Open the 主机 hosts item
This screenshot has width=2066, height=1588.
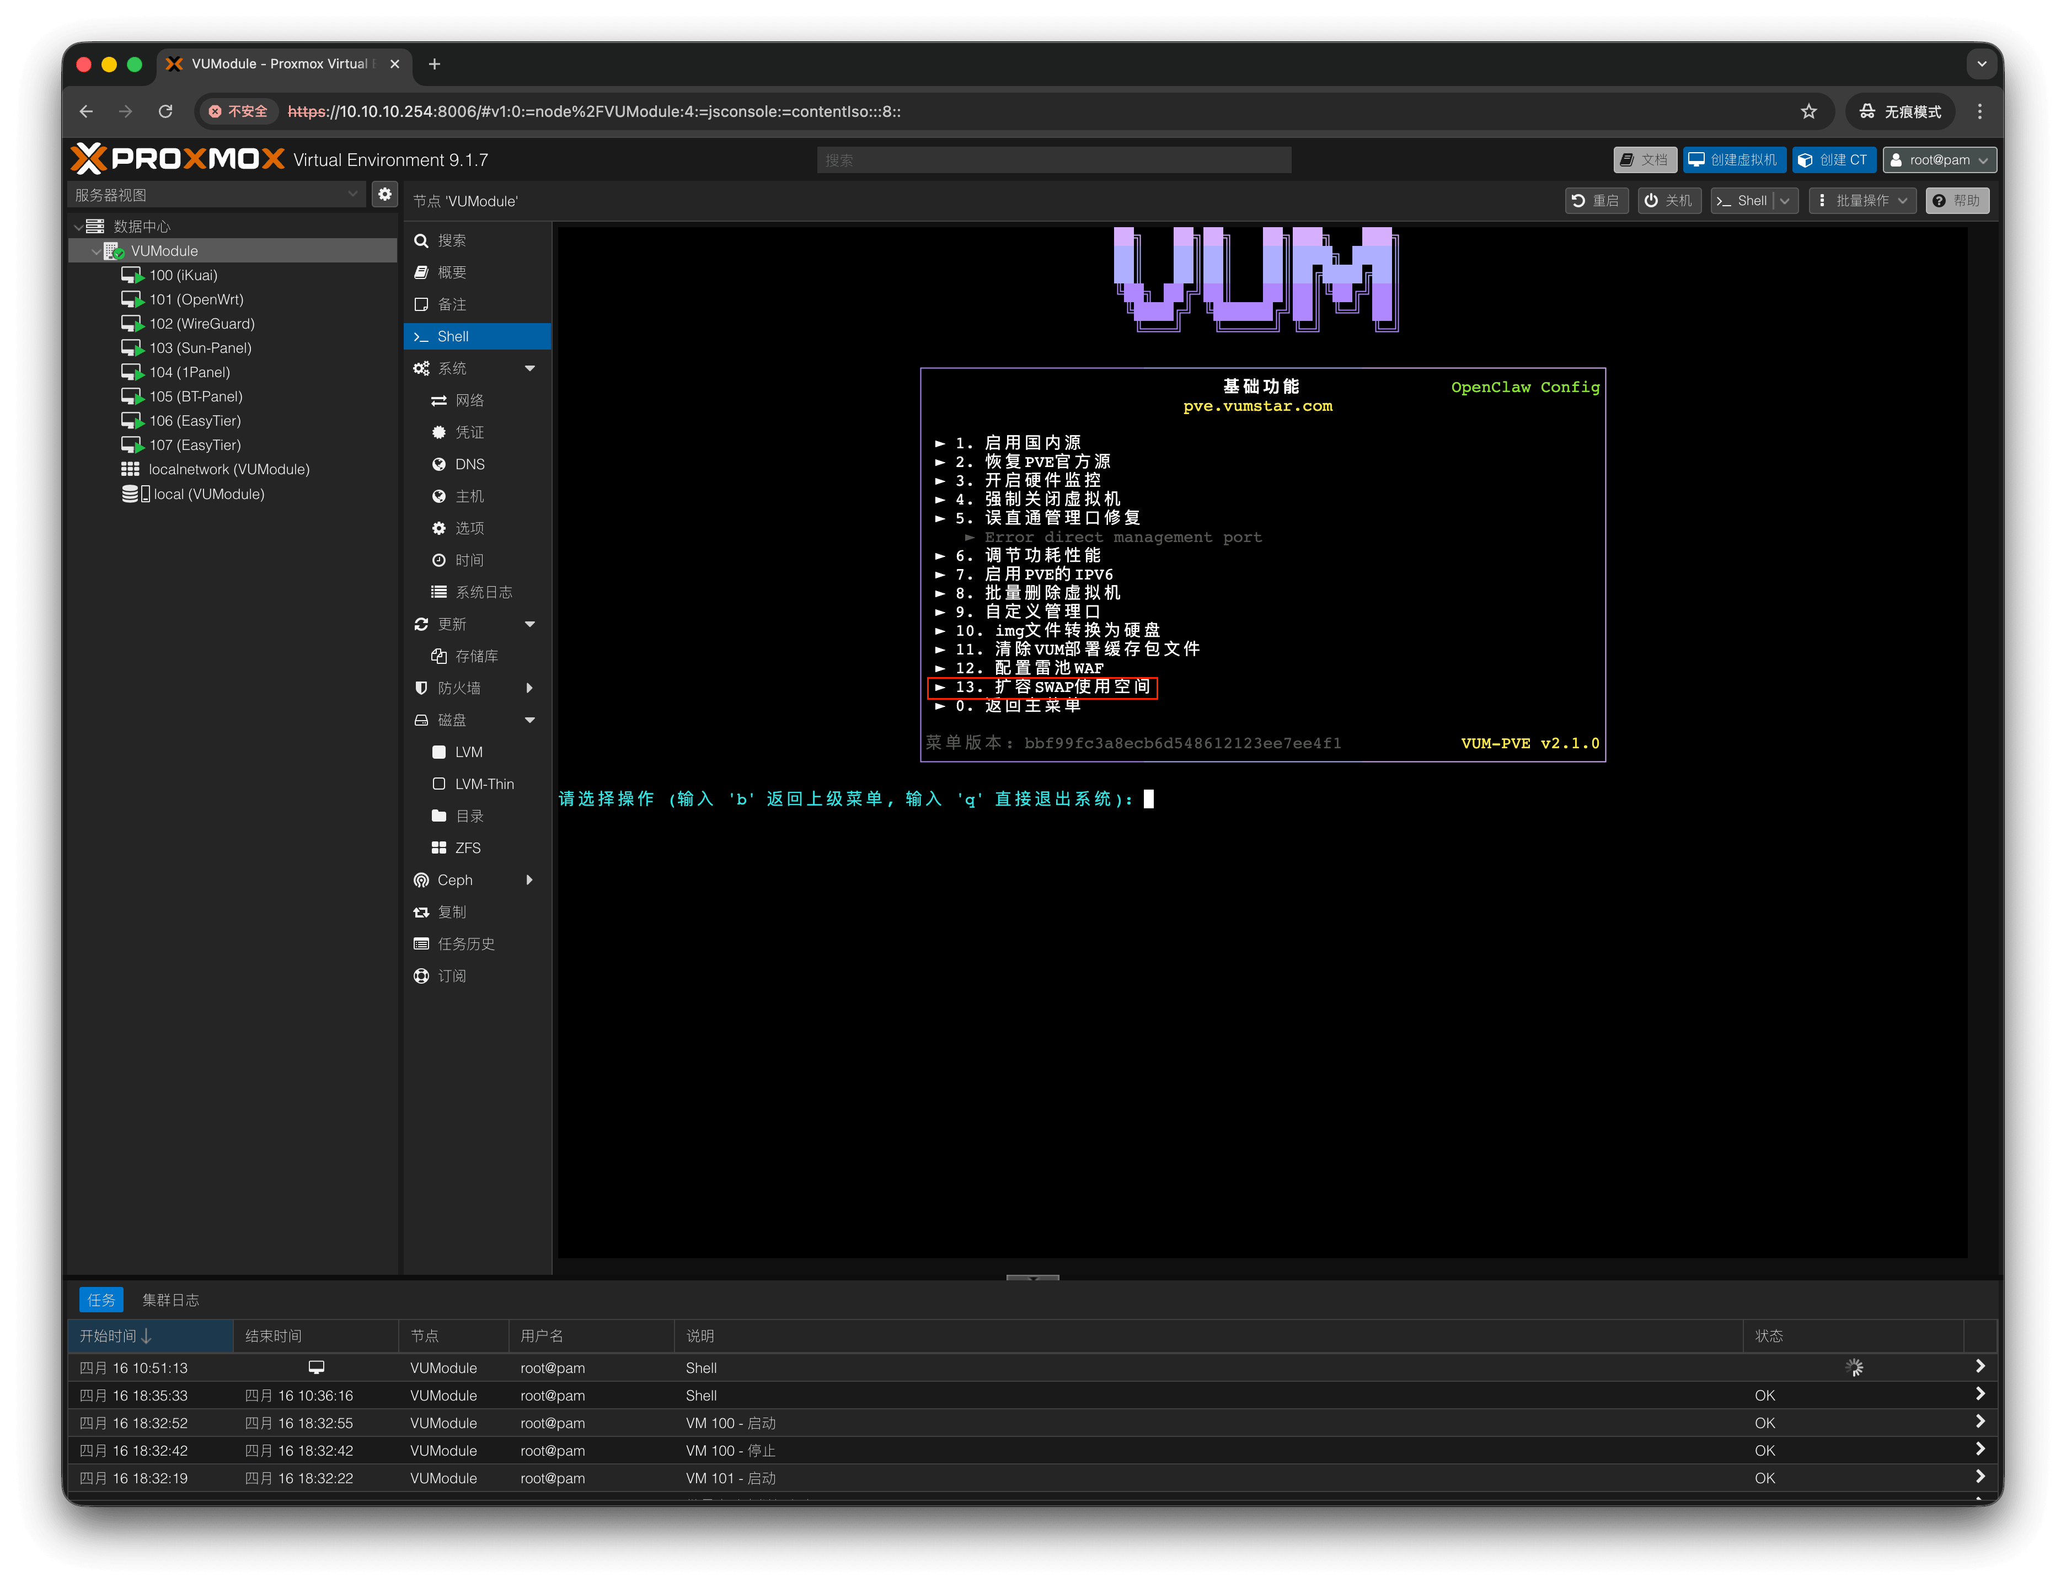tap(478, 496)
